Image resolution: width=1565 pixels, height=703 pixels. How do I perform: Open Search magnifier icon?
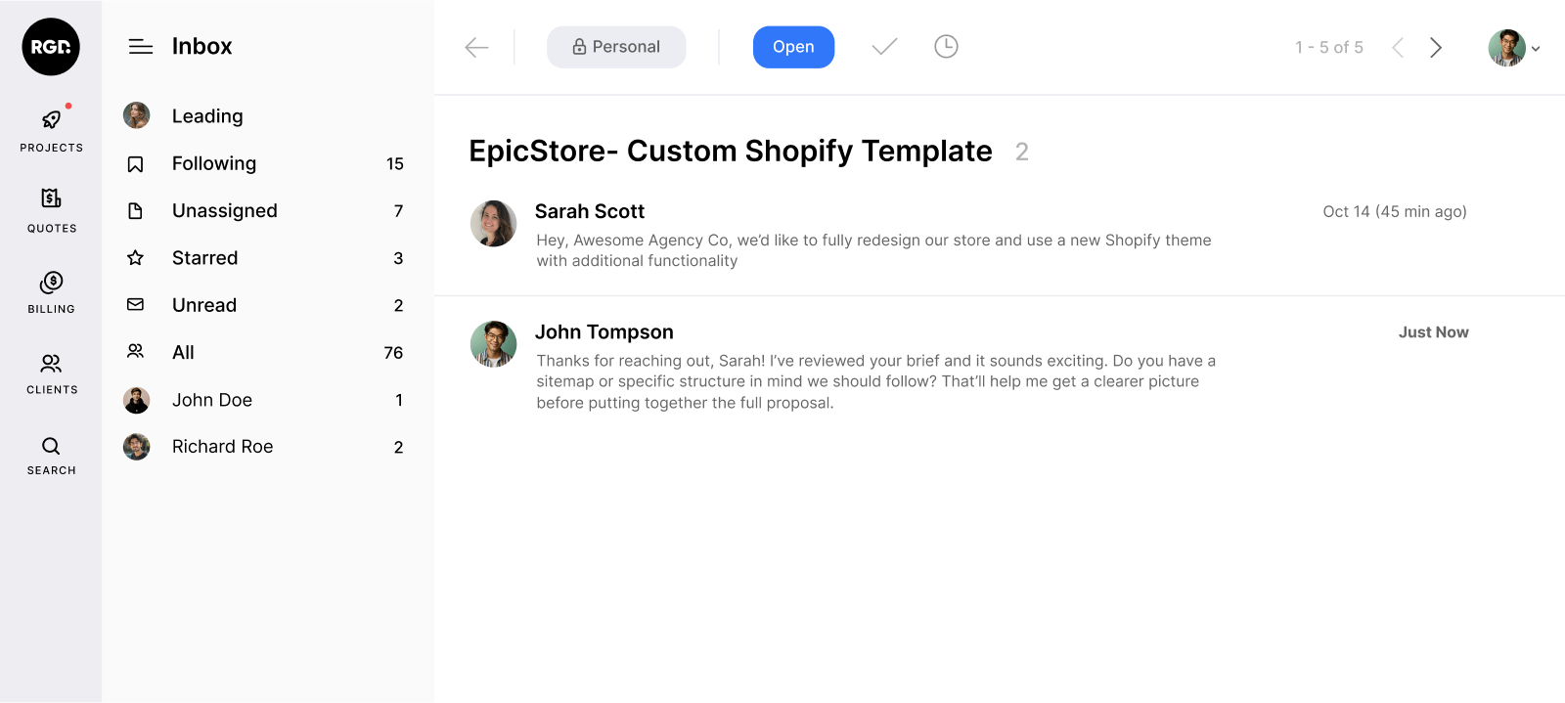pos(51,446)
